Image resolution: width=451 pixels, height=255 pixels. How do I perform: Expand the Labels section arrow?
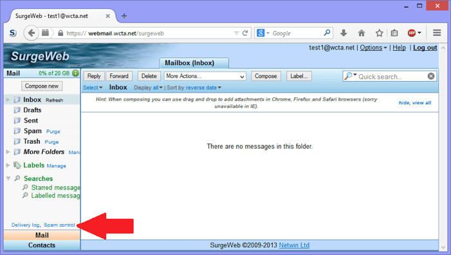[8, 165]
